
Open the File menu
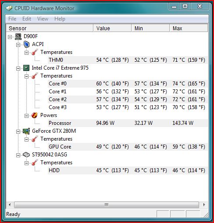click(x=12, y=19)
